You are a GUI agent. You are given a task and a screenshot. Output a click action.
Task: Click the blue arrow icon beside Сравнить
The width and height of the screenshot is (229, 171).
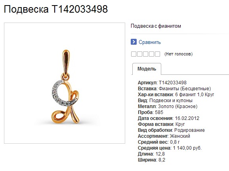(134, 42)
